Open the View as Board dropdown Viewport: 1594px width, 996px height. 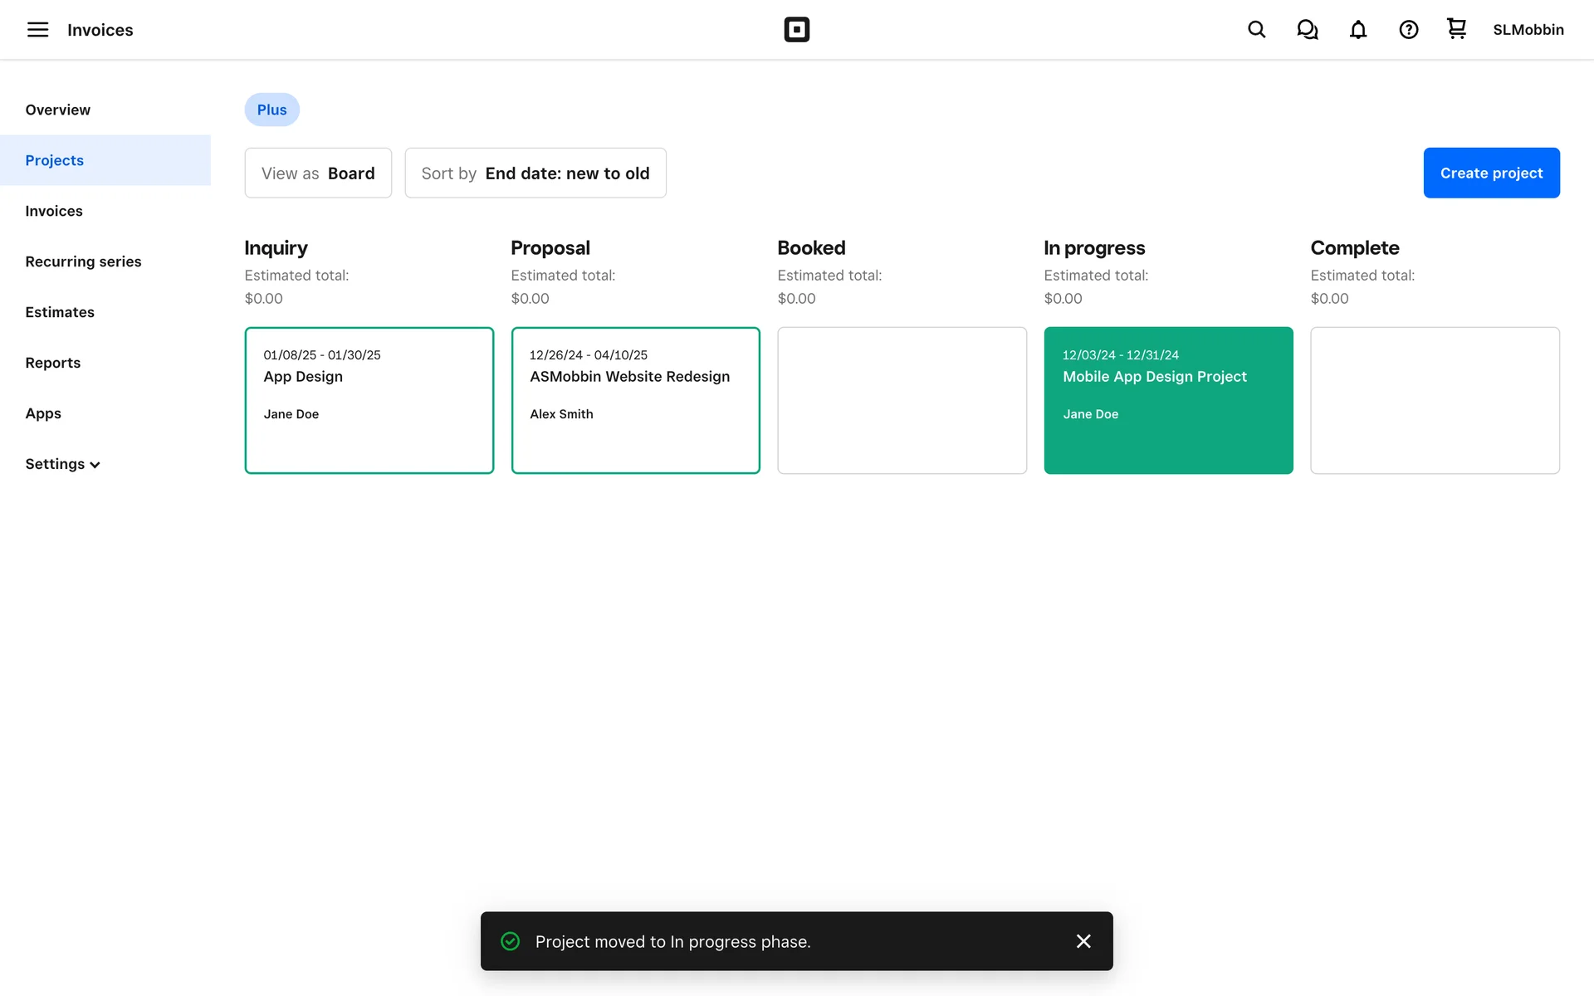coord(318,173)
